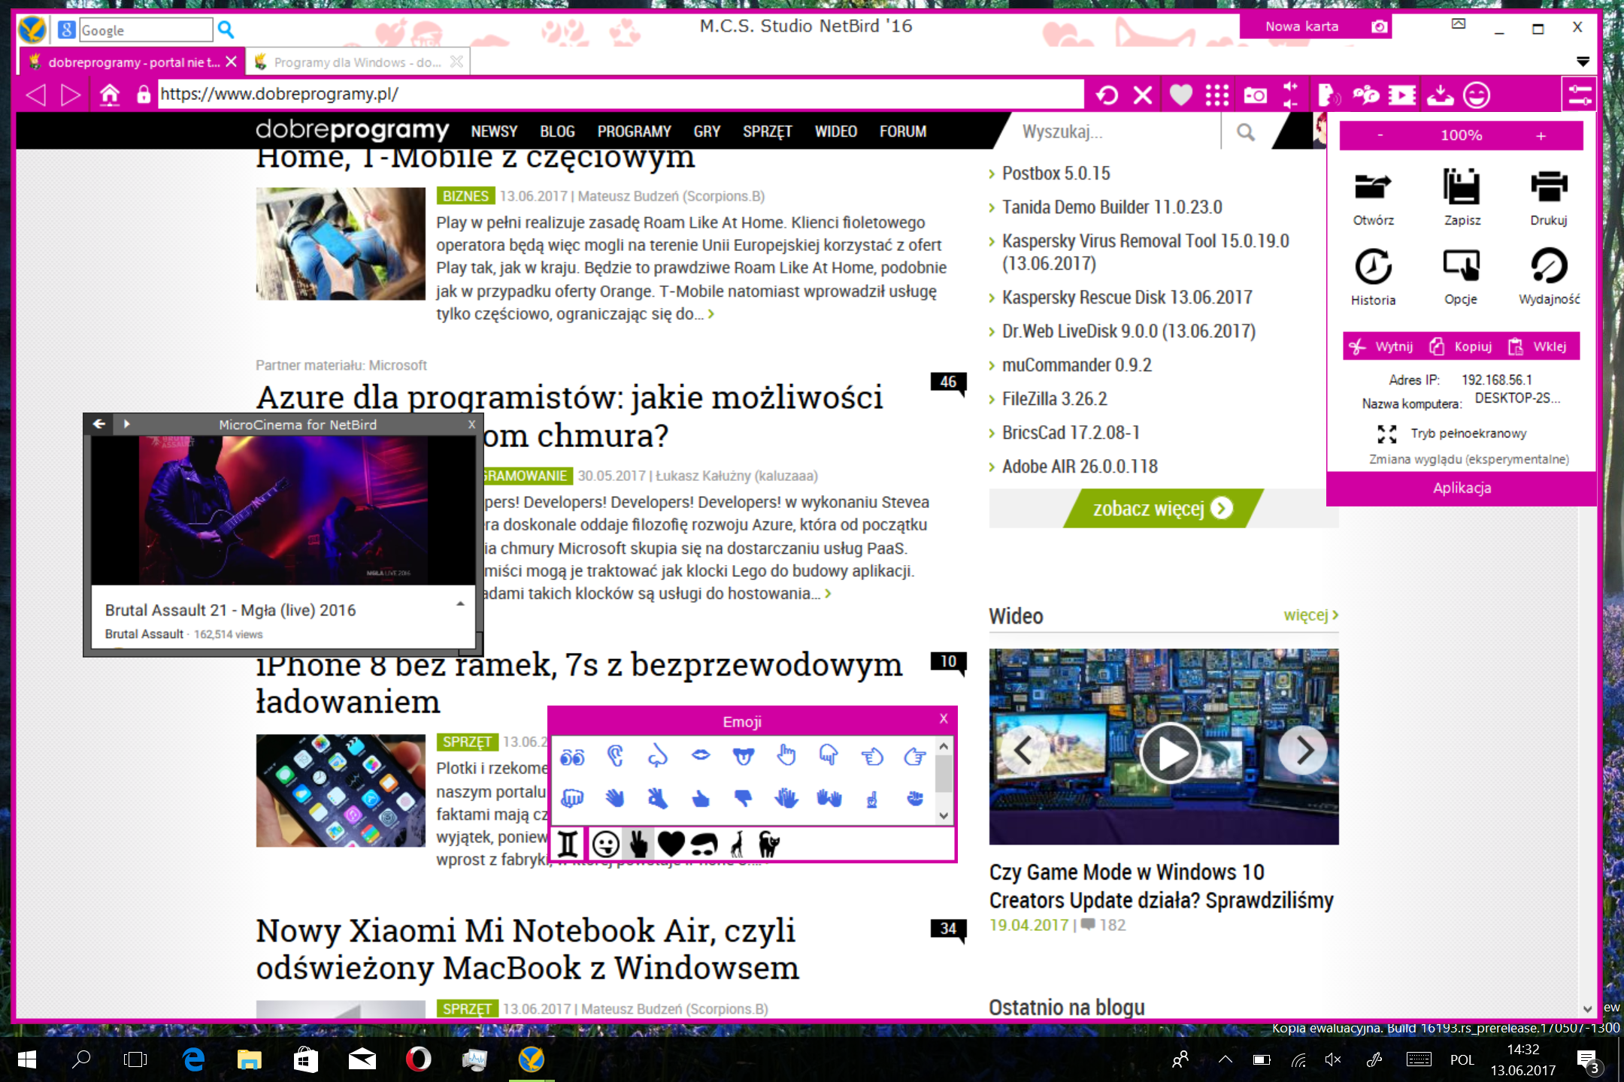Click the Wyszukaj search field

[1113, 132]
